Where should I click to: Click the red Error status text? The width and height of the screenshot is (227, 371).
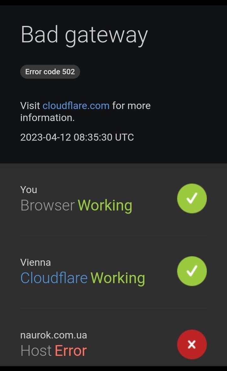point(71,351)
